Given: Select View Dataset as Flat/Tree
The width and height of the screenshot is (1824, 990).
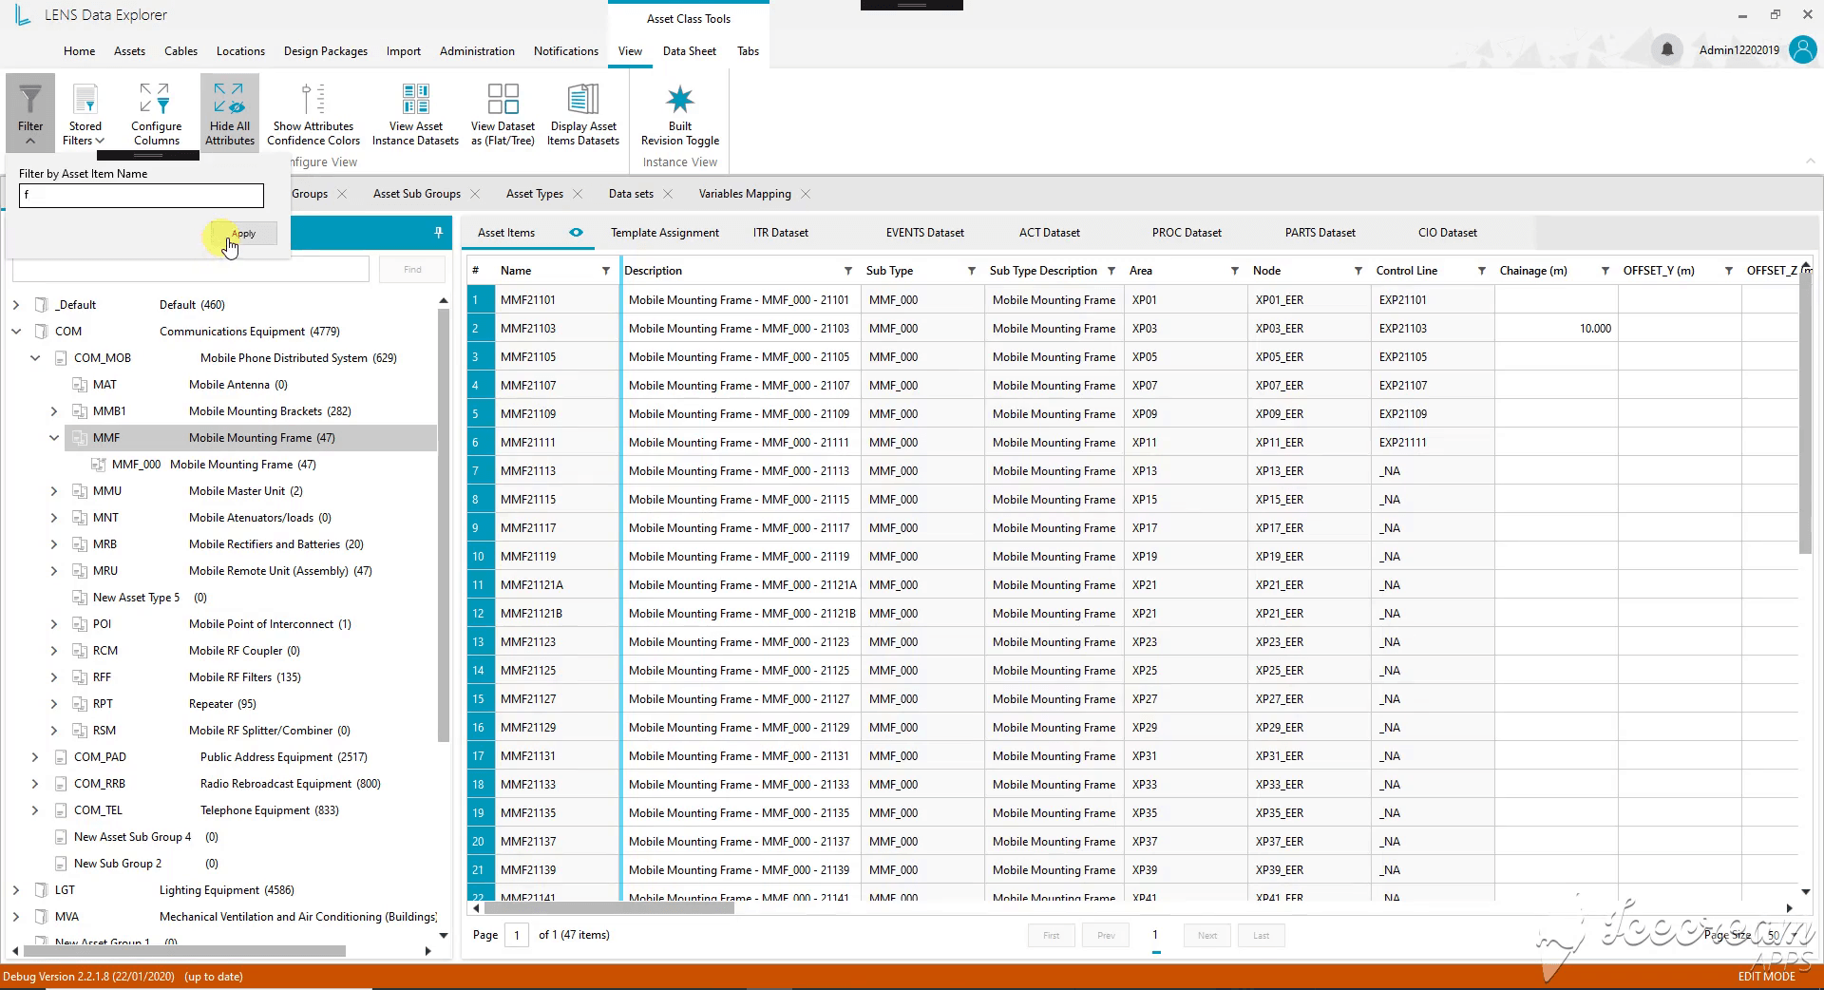Looking at the screenshot, I should tap(503, 115).
